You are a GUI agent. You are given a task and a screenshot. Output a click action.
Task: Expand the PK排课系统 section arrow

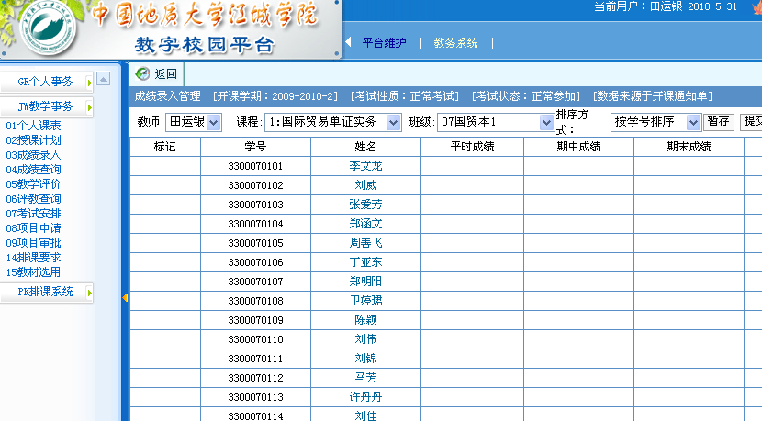(x=89, y=293)
